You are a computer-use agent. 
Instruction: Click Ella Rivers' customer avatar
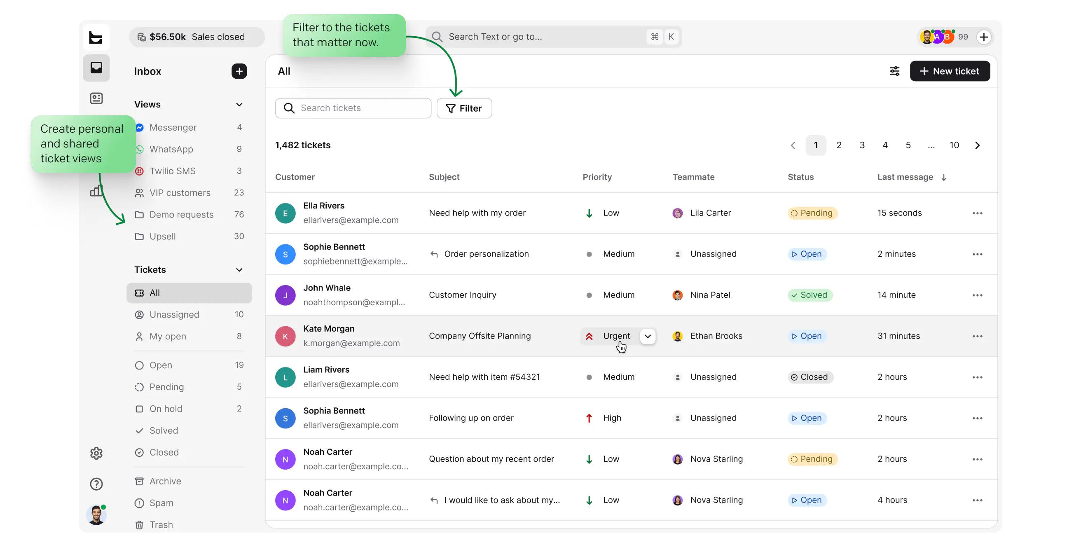pos(285,213)
